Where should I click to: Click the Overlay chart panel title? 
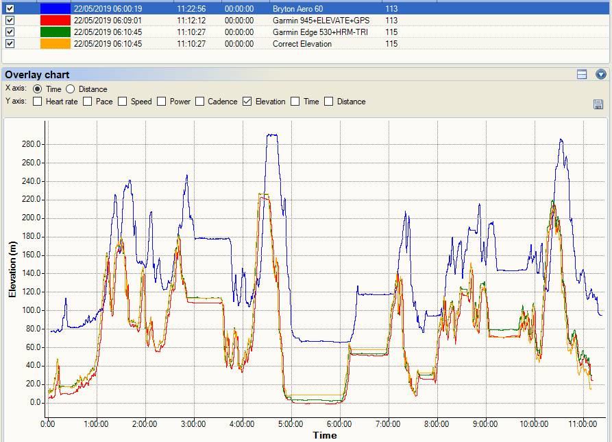point(37,75)
